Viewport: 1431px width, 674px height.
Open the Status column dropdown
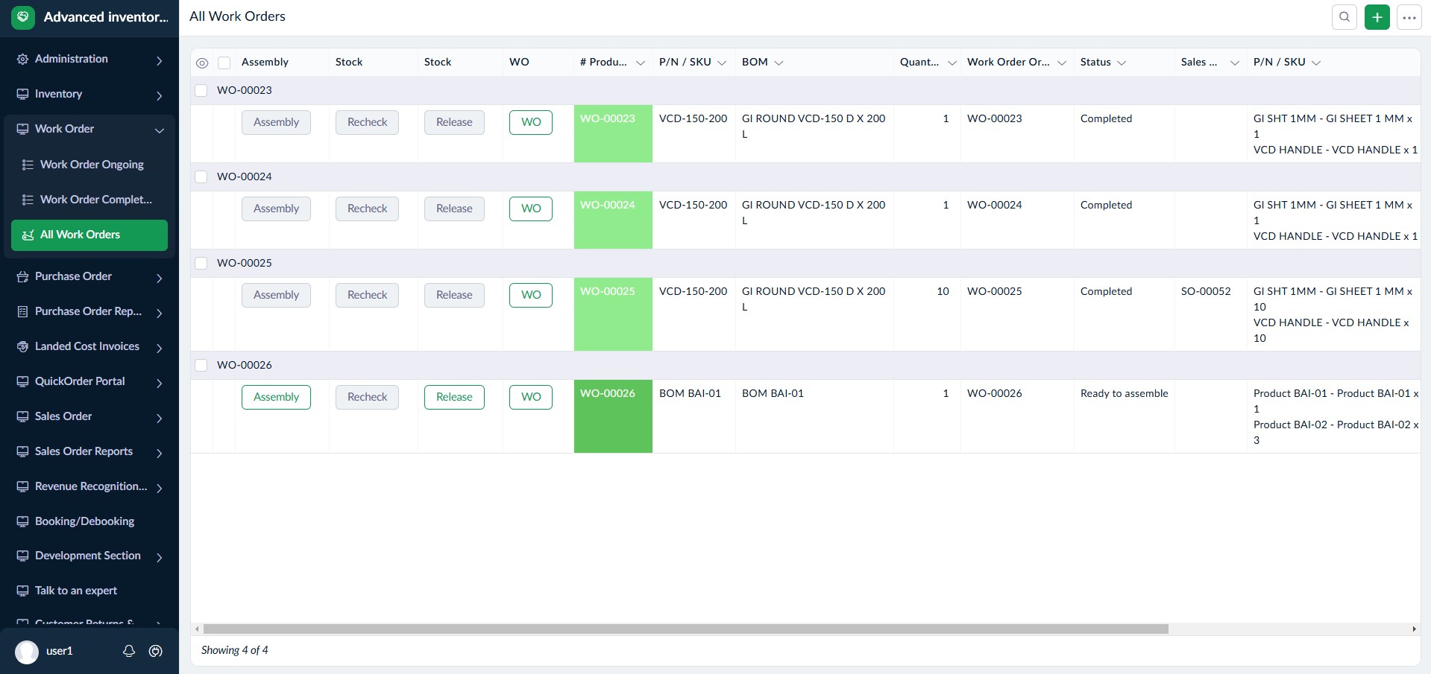tap(1122, 63)
